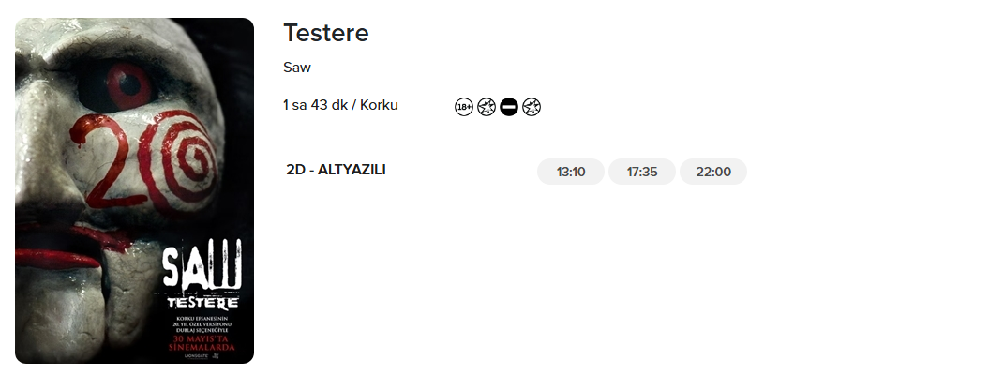1005x376 pixels.
Task: Click the 30 Mayıs'ta Sinemalarda poster text
Action: coord(202,342)
